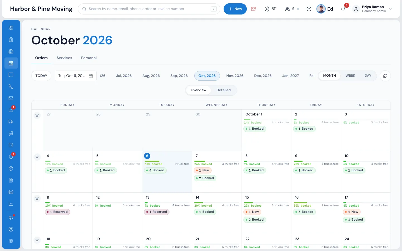The width and height of the screenshot is (402, 251).
Task: Select DAY view toggle
Action: pos(368,76)
